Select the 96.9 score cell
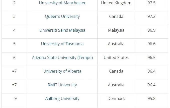The image size is (170, 108). 151,32
